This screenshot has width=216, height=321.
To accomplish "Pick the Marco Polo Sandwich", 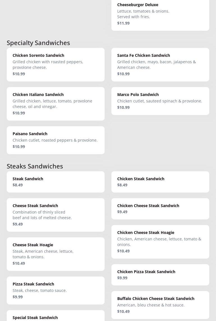I will coord(160,101).
